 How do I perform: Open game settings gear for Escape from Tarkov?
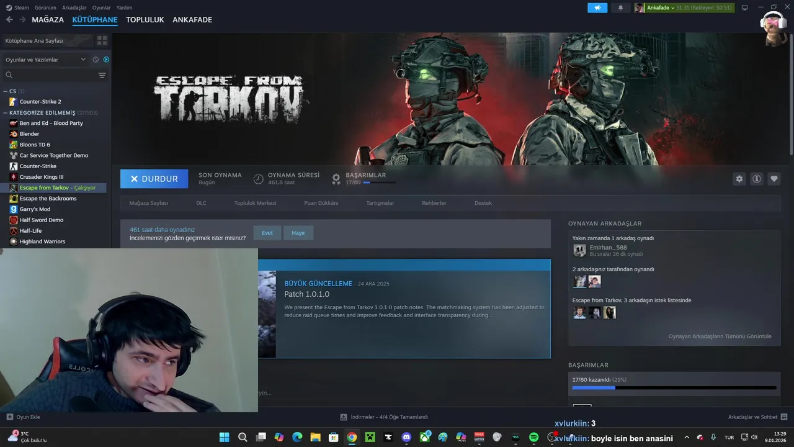739,179
